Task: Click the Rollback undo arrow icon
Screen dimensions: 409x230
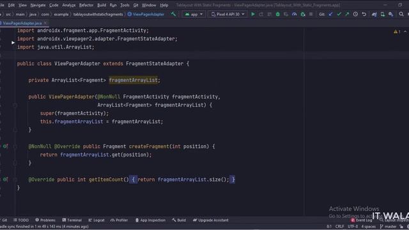Action: click(364, 14)
